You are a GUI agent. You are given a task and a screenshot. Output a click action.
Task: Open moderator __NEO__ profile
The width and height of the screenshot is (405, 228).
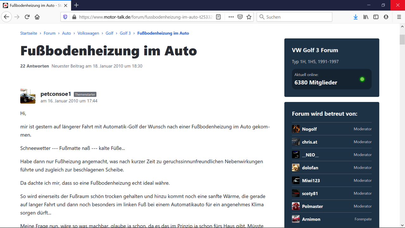pyautogui.click(x=310, y=155)
